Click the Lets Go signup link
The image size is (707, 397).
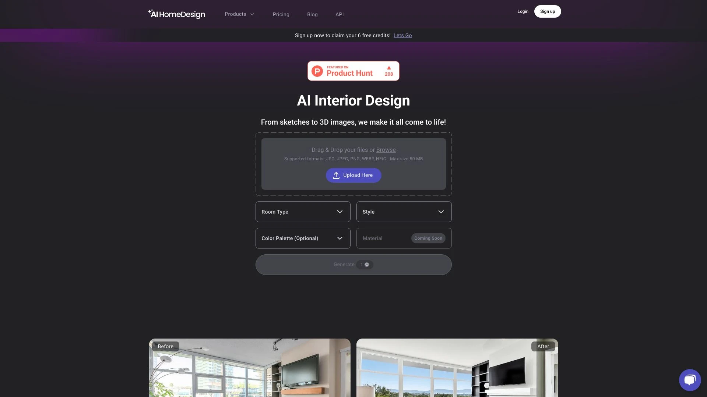point(402,35)
